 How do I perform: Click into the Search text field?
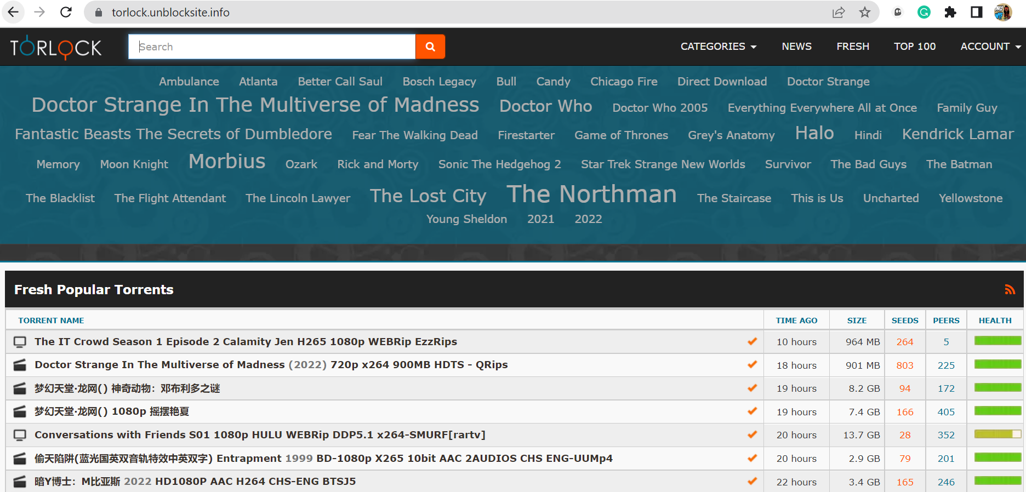pos(272,47)
